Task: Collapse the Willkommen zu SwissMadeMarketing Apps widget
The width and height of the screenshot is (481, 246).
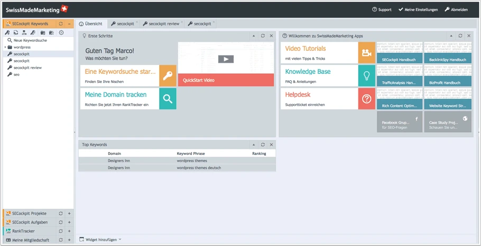Action: 451,36
